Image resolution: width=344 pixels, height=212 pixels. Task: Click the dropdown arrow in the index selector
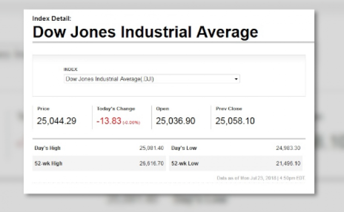tap(236, 79)
